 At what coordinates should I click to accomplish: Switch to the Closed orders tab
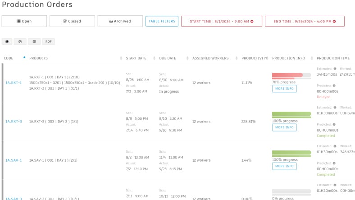pos(72,21)
